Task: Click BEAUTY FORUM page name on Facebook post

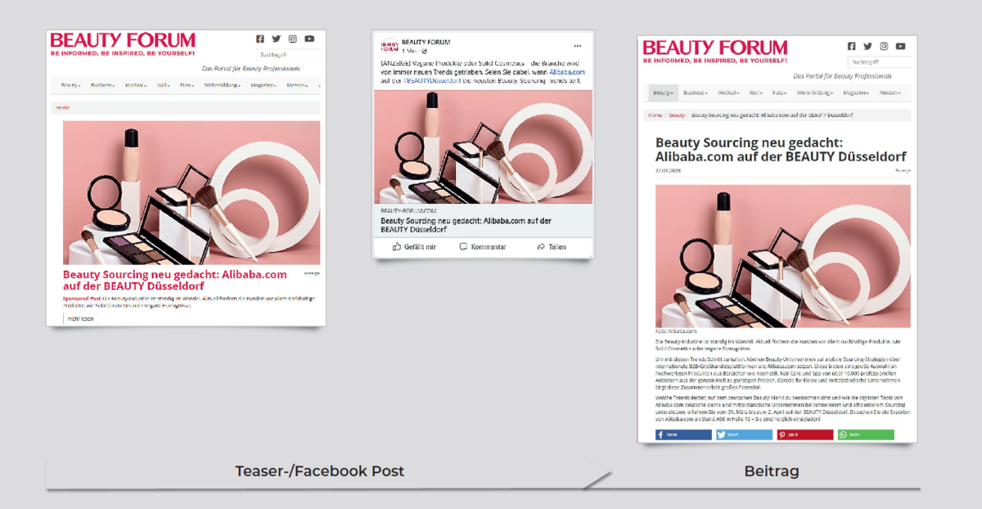Action: [x=426, y=42]
